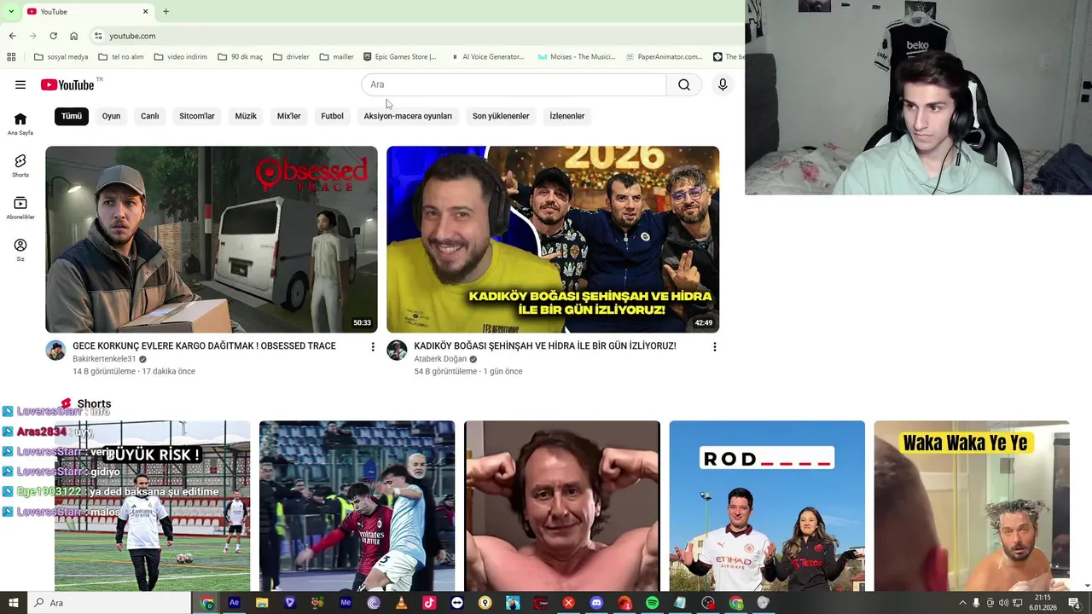Open the Waka Waka Ye Ye Short
The height and width of the screenshot is (614, 1092).
pos(972,506)
